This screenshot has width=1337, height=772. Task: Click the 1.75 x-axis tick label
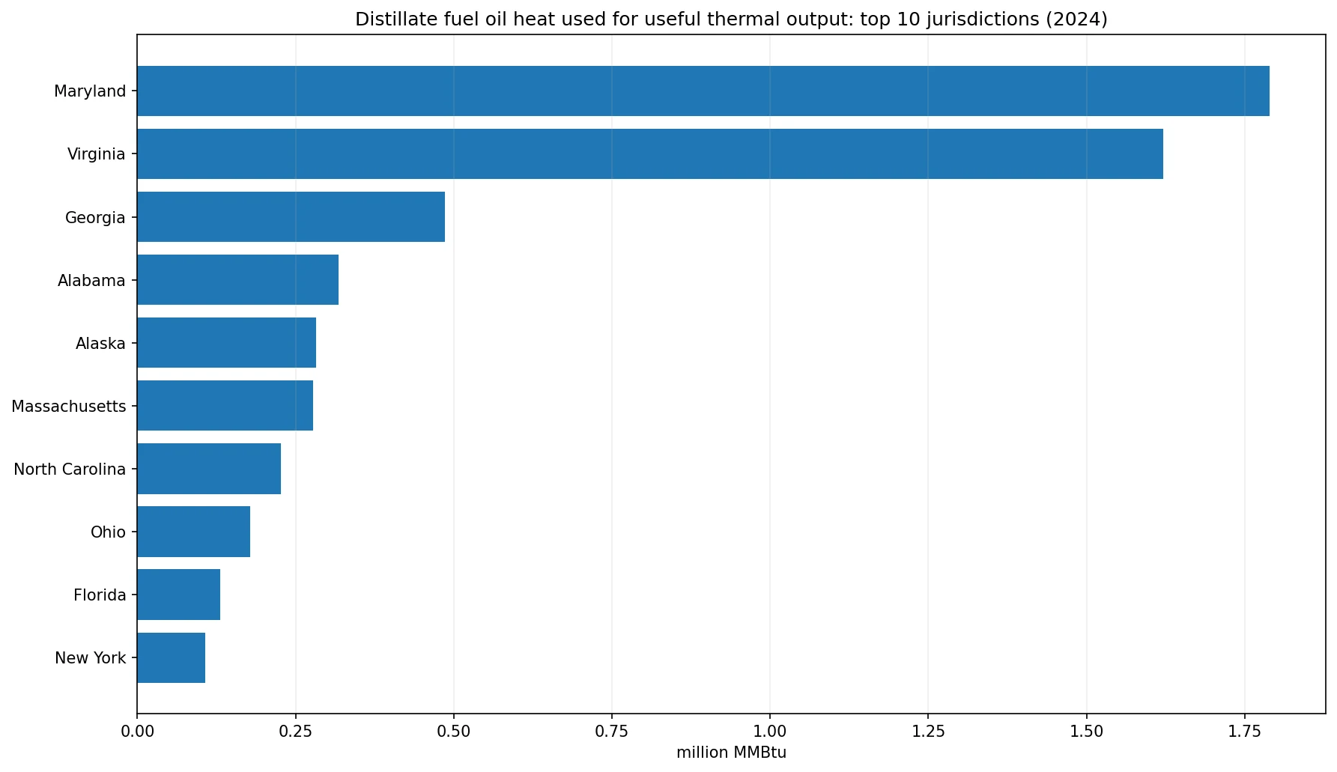1244,731
